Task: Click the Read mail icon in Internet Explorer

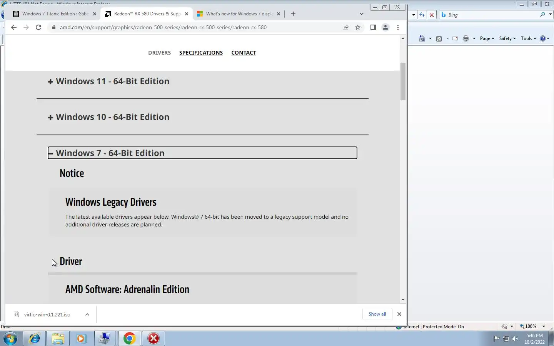Action: click(x=455, y=38)
